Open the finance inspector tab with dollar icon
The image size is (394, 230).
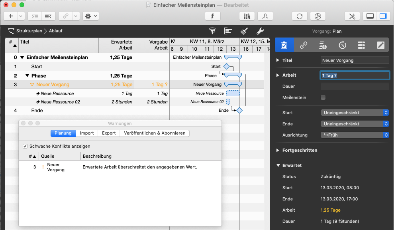[323, 45]
